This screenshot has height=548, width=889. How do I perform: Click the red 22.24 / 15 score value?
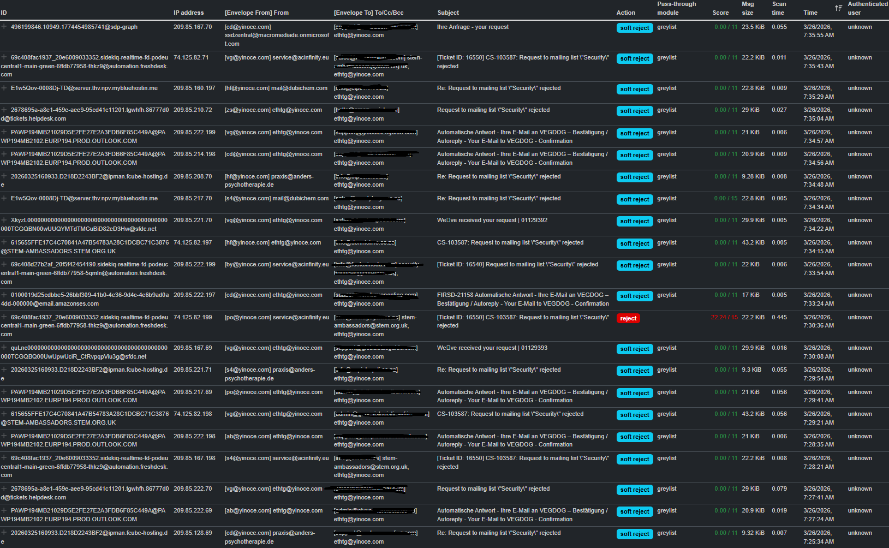[724, 317]
